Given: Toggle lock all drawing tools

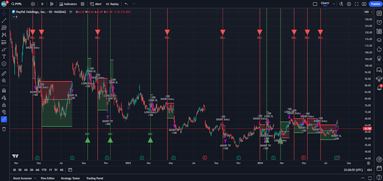Looking at the screenshot, I should point(4,105).
